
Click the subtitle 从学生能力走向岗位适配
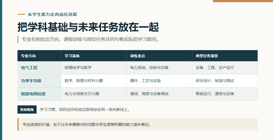coord(52,14)
